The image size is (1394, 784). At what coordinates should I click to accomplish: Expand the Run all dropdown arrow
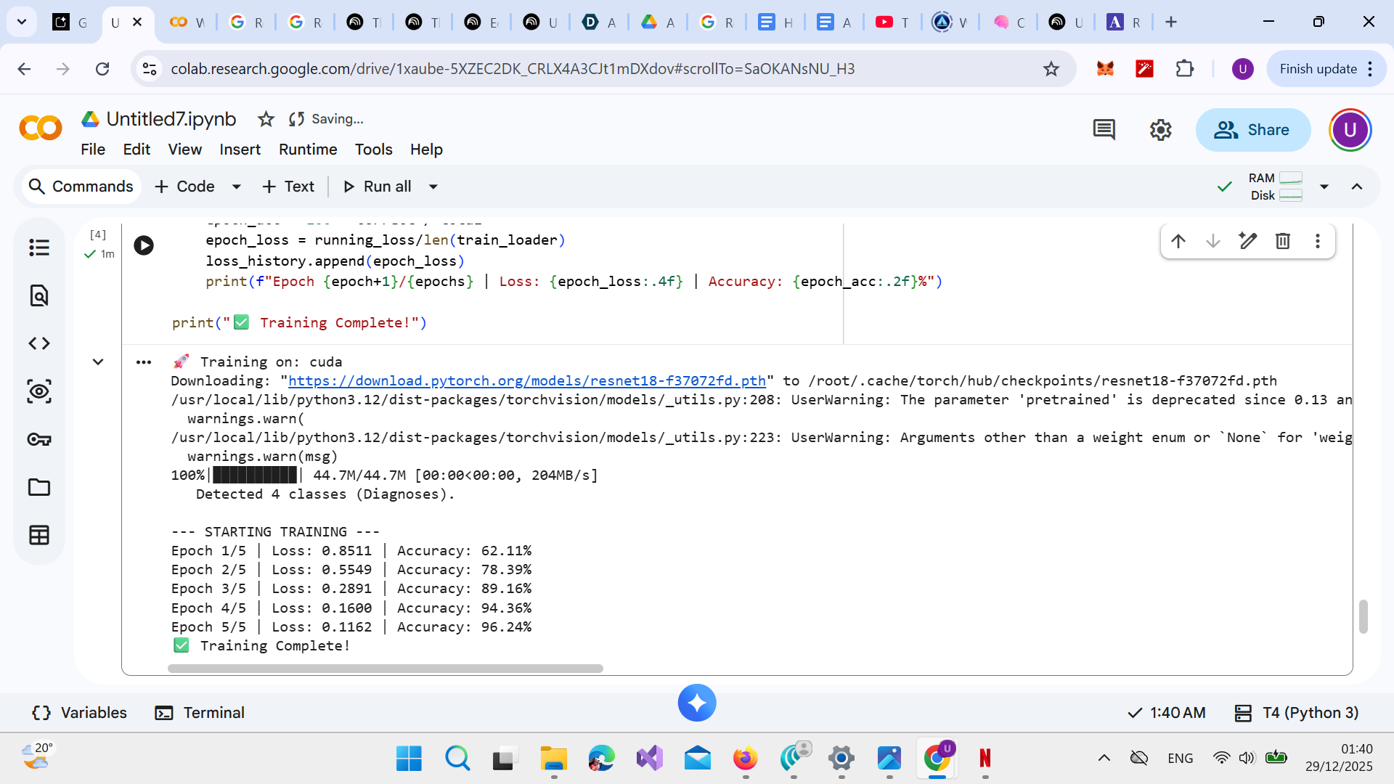pos(433,187)
